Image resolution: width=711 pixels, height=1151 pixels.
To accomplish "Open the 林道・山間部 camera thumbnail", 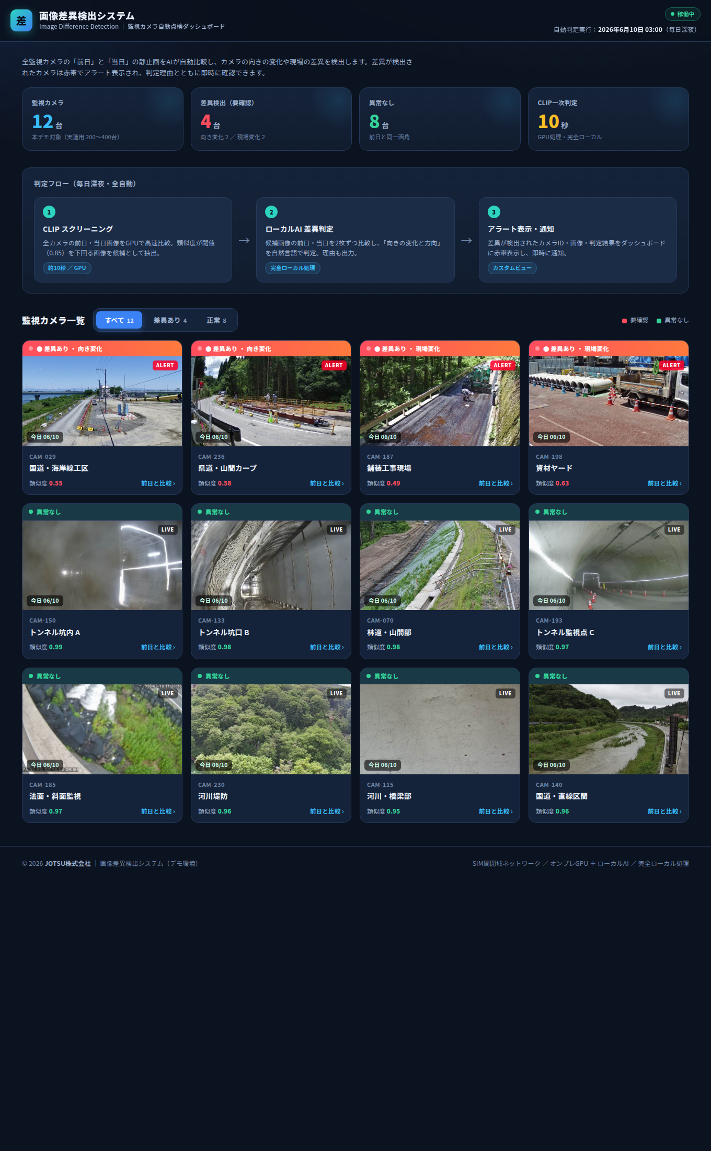I will tap(440, 565).
